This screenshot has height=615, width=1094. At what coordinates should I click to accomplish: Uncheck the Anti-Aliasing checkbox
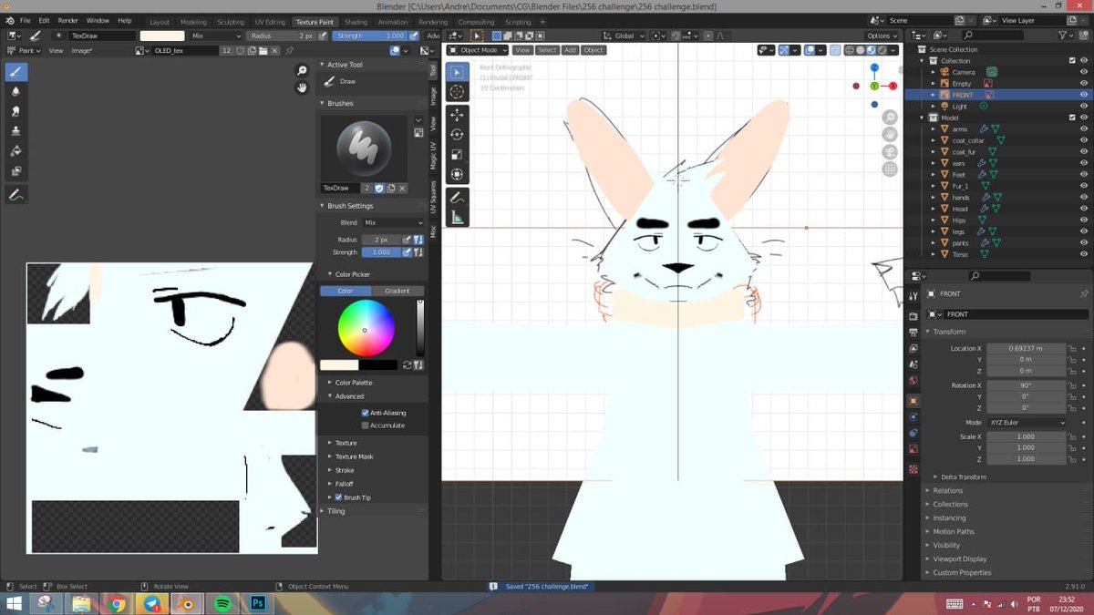[366, 413]
